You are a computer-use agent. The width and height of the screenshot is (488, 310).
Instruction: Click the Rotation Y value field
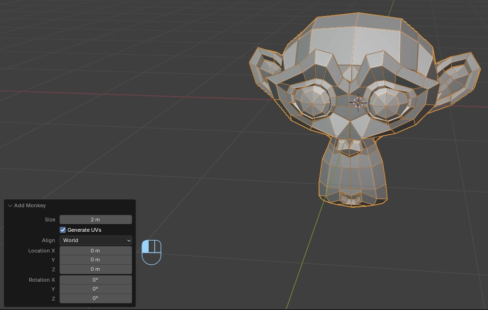coord(95,289)
